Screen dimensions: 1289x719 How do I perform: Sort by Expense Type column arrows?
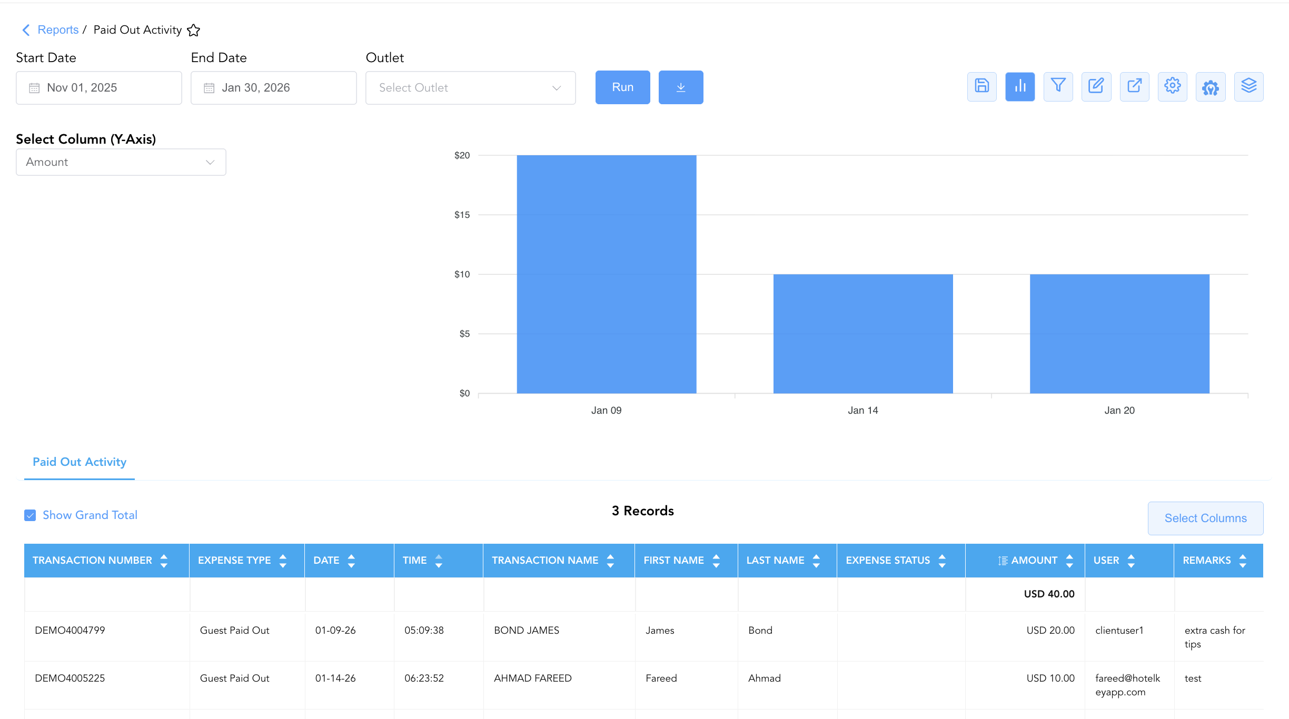[283, 561]
